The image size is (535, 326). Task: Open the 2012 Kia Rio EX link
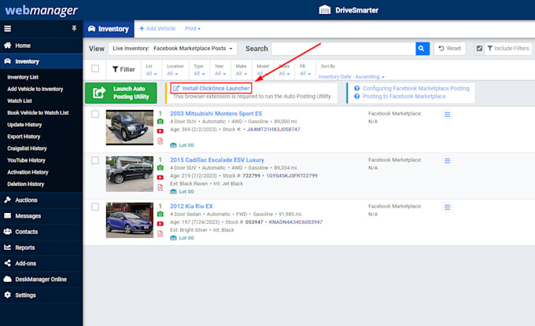[191, 206]
